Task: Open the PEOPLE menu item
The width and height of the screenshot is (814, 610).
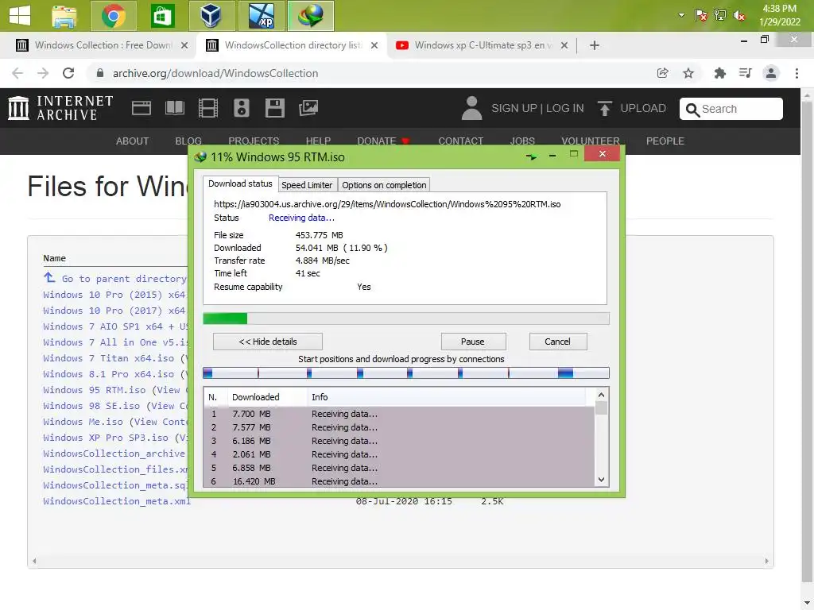Action: coord(665,141)
